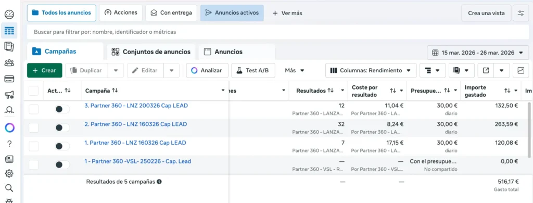
Task: Check the box for 1. Partner 360 - LNZ 160326
Action: pyautogui.click(x=34, y=146)
